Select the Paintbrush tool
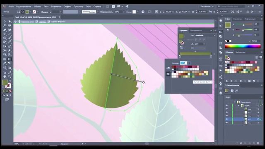 tap(10, 38)
